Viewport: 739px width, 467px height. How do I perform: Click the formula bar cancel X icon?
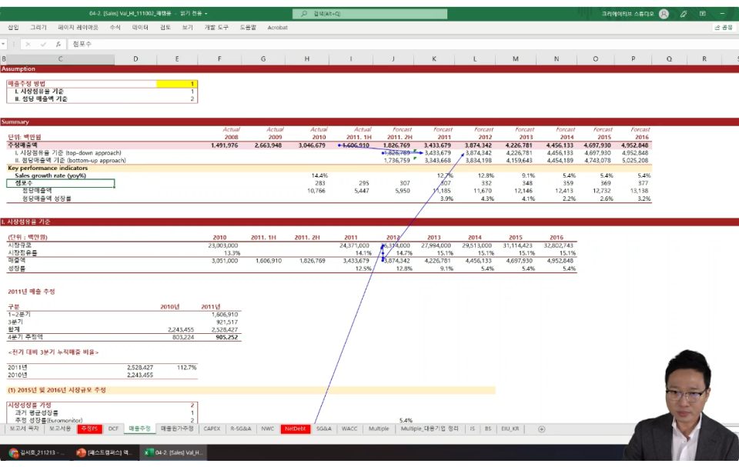pos(28,44)
